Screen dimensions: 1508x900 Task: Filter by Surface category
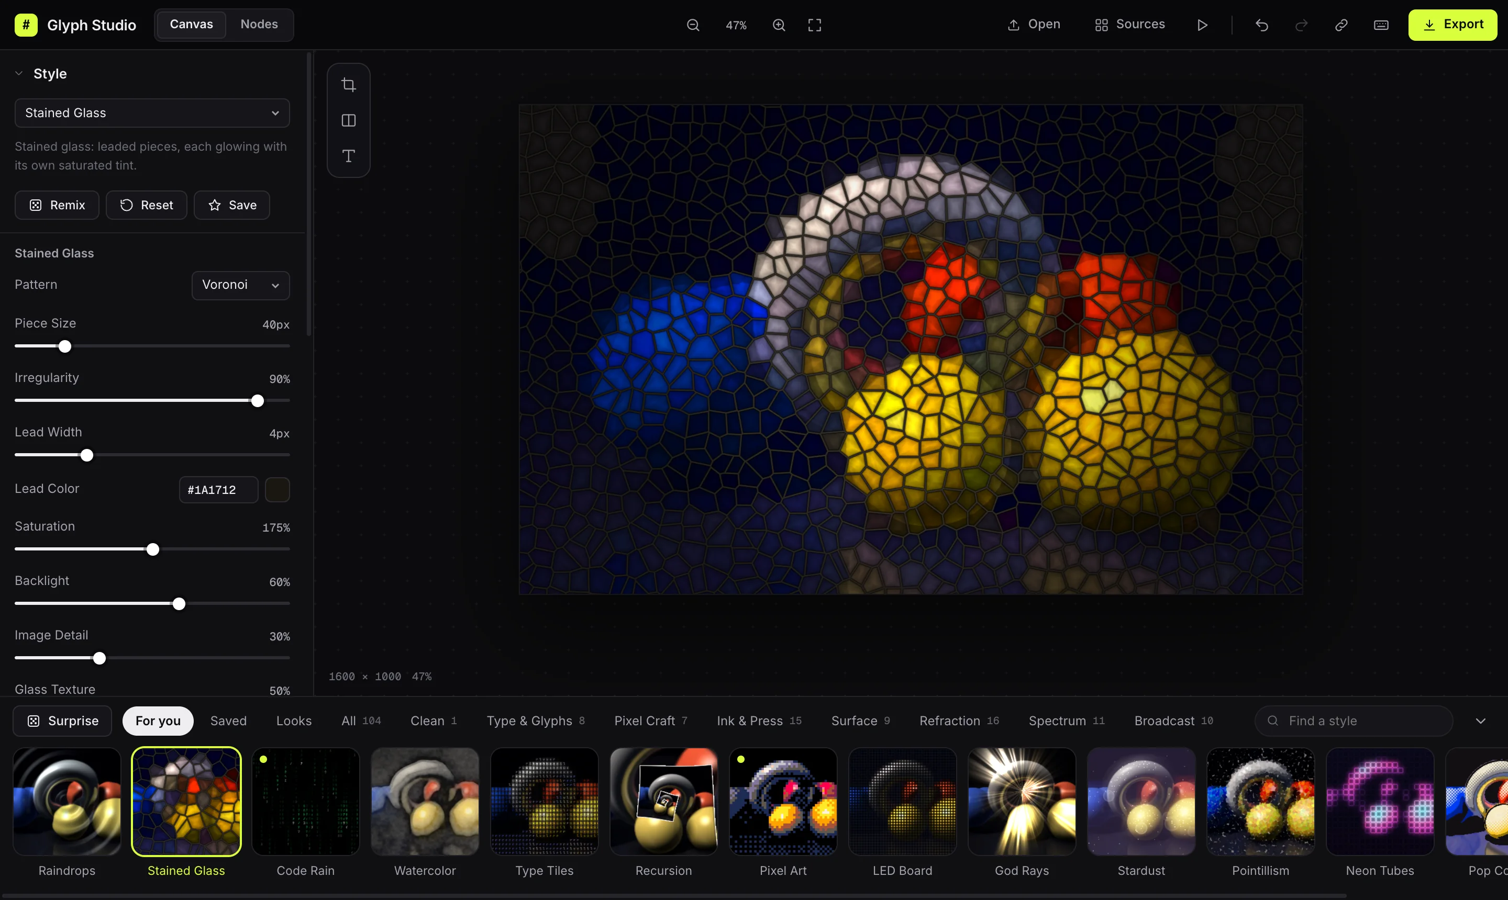(x=860, y=721)
